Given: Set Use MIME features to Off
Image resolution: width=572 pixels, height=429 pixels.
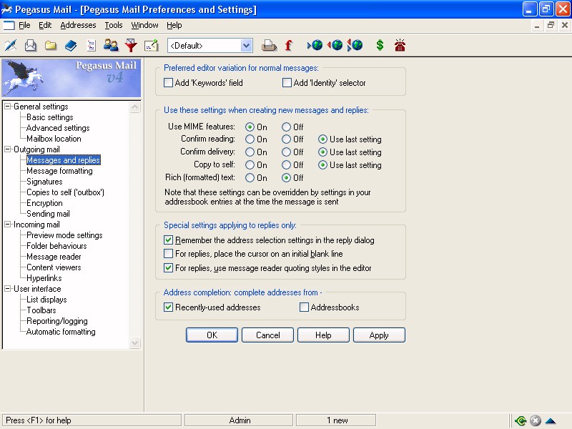Looking at the screenshot, I should [287, 127].
